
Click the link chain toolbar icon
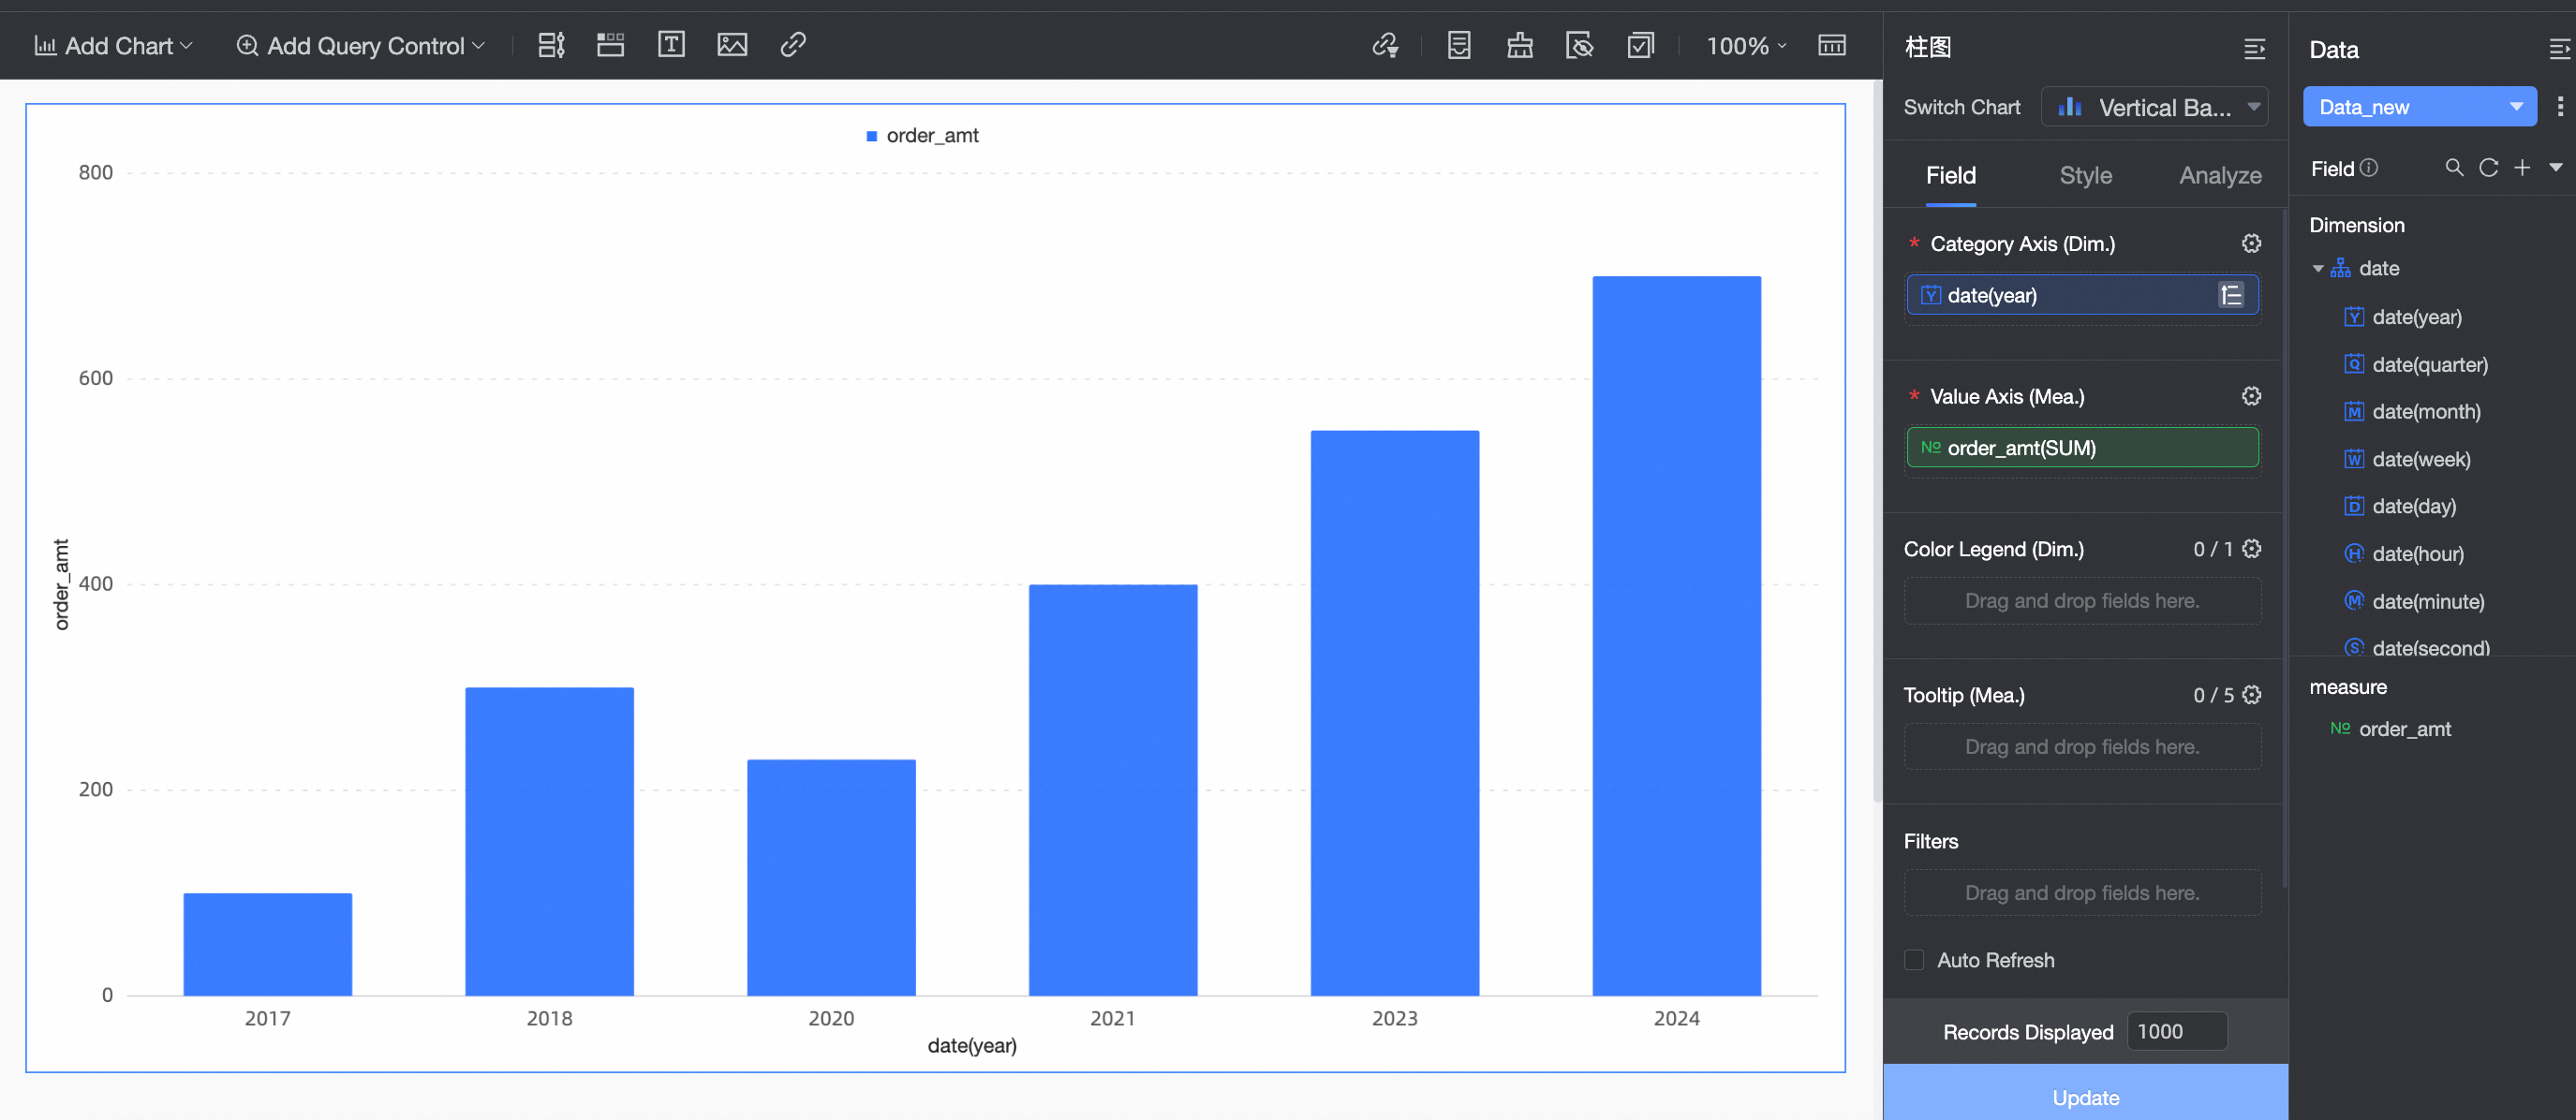coord(793,45)
